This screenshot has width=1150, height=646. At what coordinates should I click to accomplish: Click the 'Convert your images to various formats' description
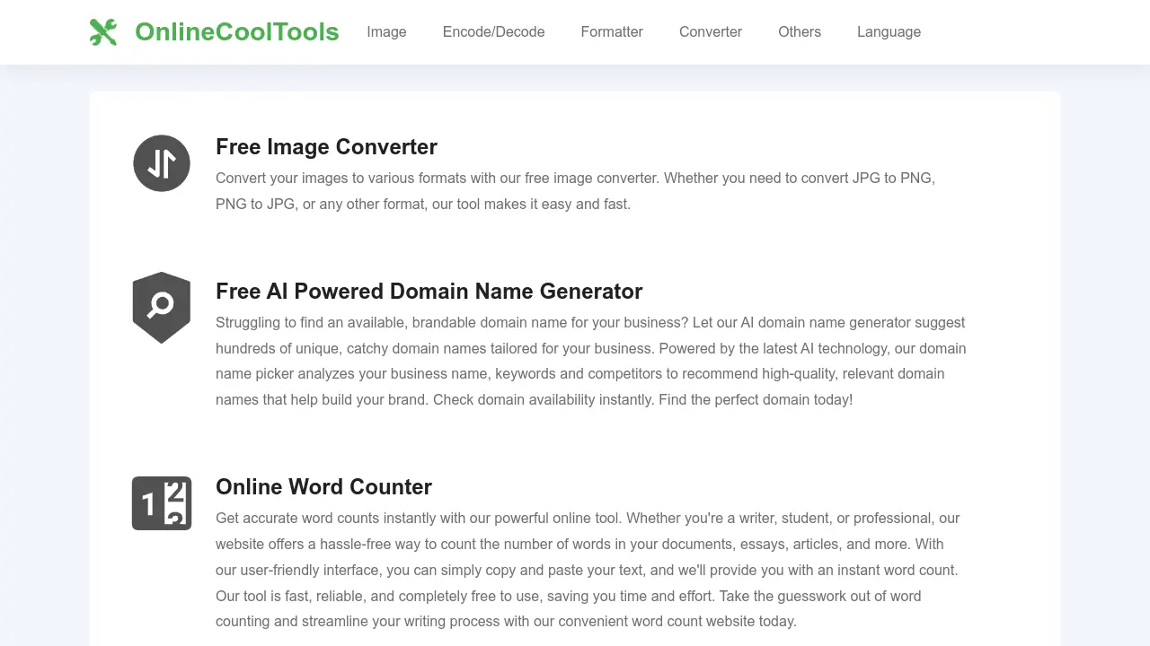pyautogui.click(x=575, y=191)
